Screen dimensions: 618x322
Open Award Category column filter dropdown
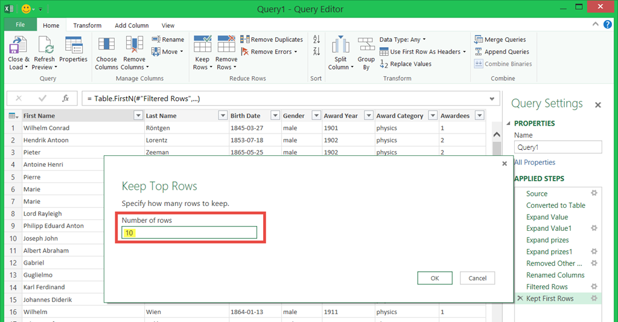click(x=432, y=116)
